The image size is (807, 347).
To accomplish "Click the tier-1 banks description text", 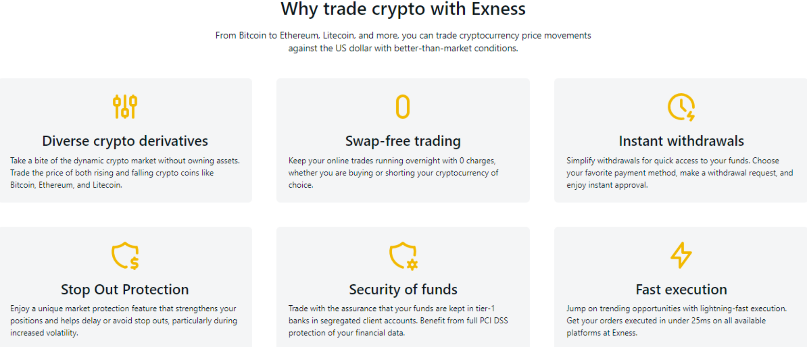I will (x=398, y=321).
